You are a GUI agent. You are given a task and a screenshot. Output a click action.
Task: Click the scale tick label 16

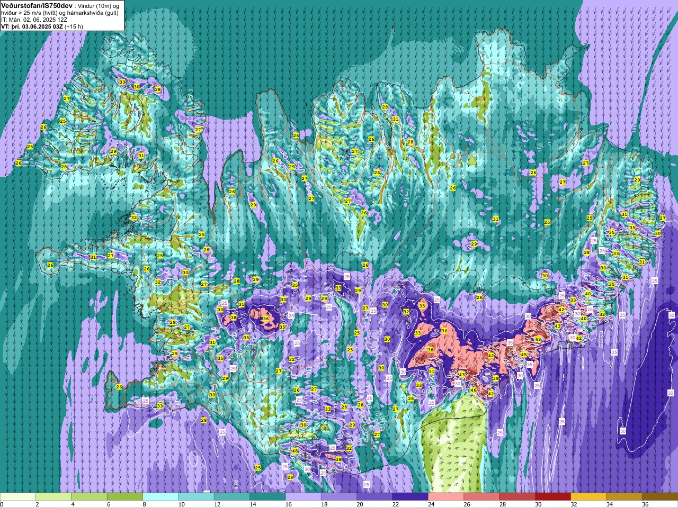pyautogui.click(x=288, y=504)
